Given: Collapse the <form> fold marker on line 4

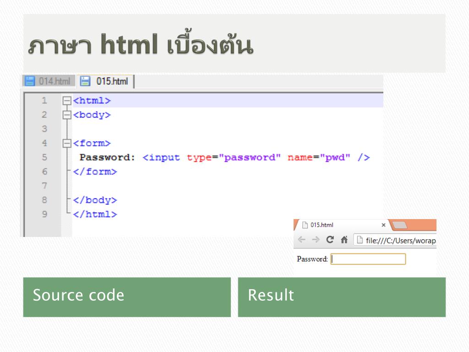Looking at the screenshot, I should pyautogui.click(x=67, y=143).
